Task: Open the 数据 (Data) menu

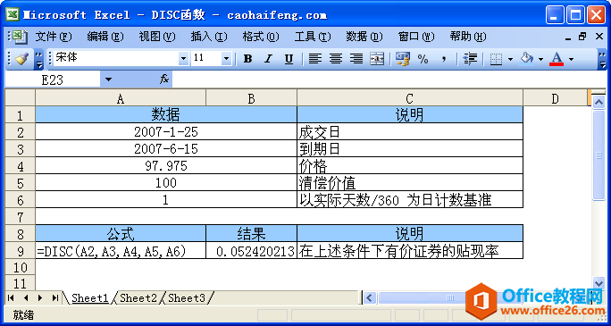Action: tap(364, 37)
